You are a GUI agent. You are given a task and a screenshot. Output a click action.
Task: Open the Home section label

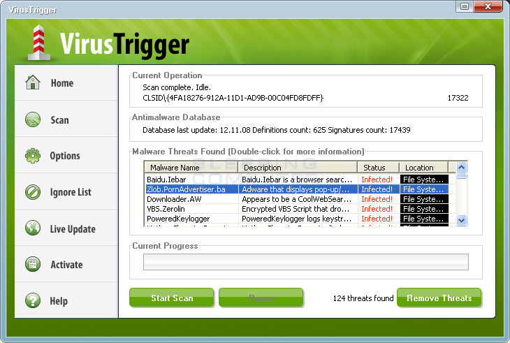click(x=62, y=83)
